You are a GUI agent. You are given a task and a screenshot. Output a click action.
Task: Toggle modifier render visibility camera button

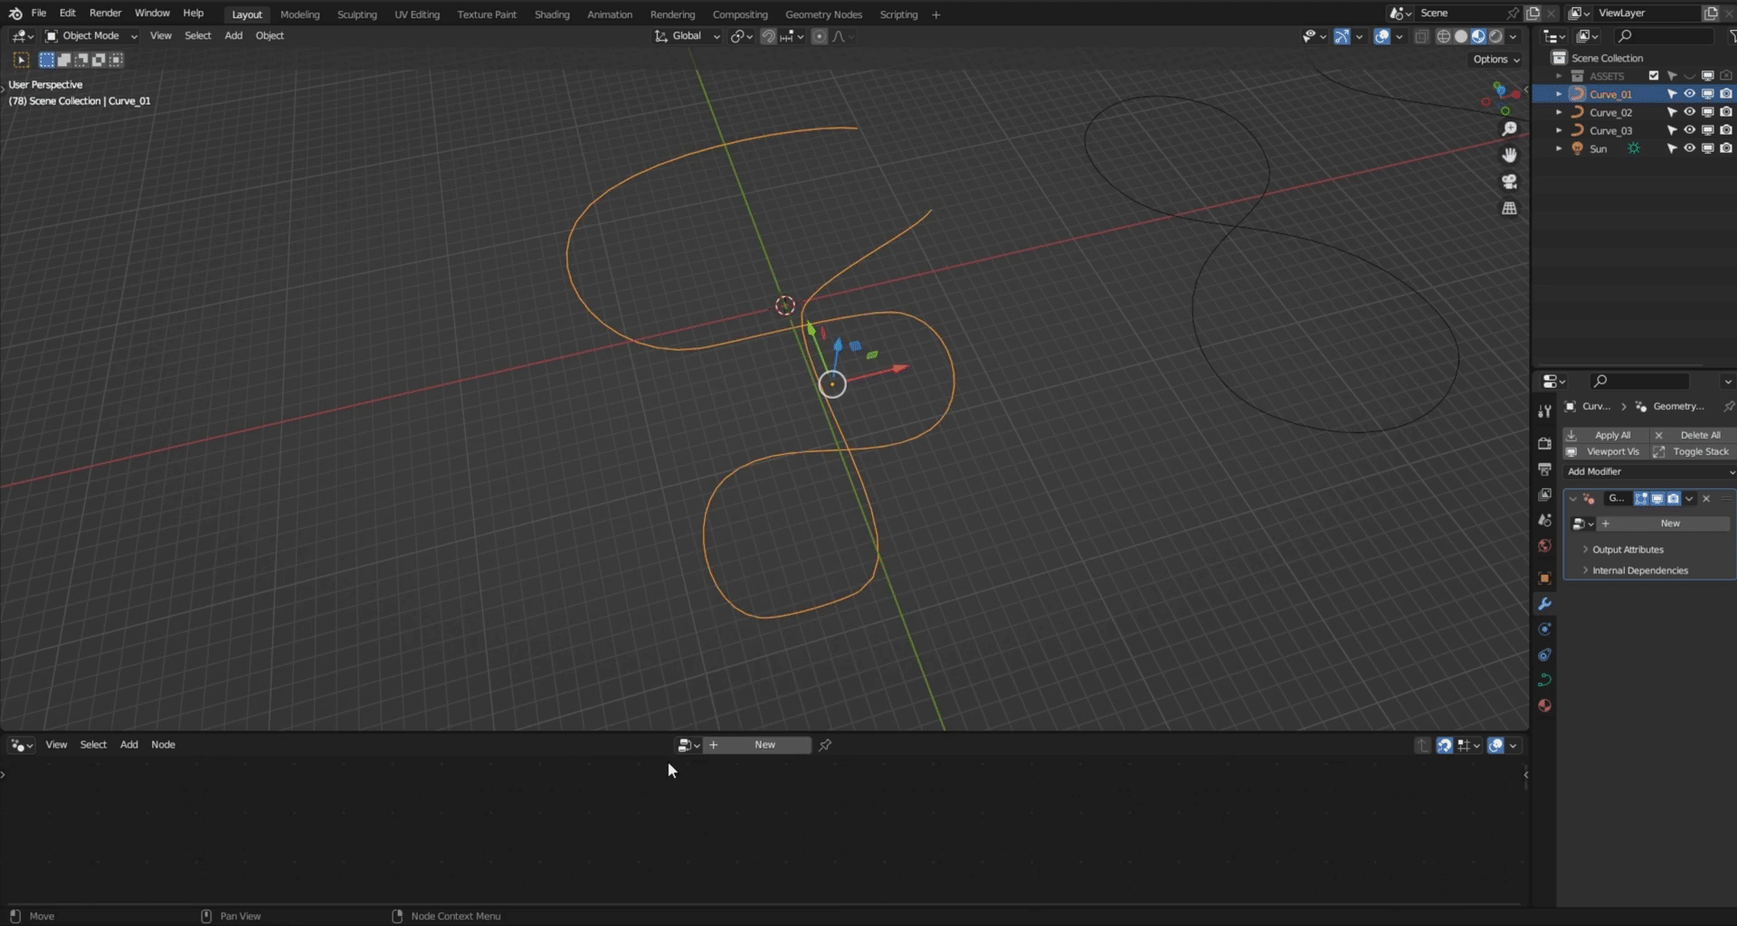[1674, 498]
